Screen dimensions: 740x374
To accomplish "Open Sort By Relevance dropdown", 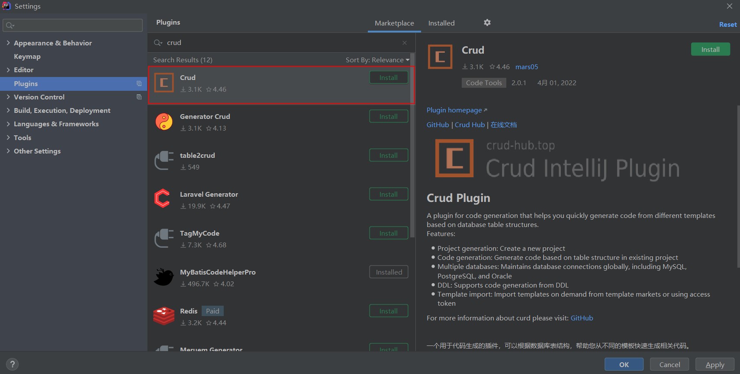I will coord(377,60).
